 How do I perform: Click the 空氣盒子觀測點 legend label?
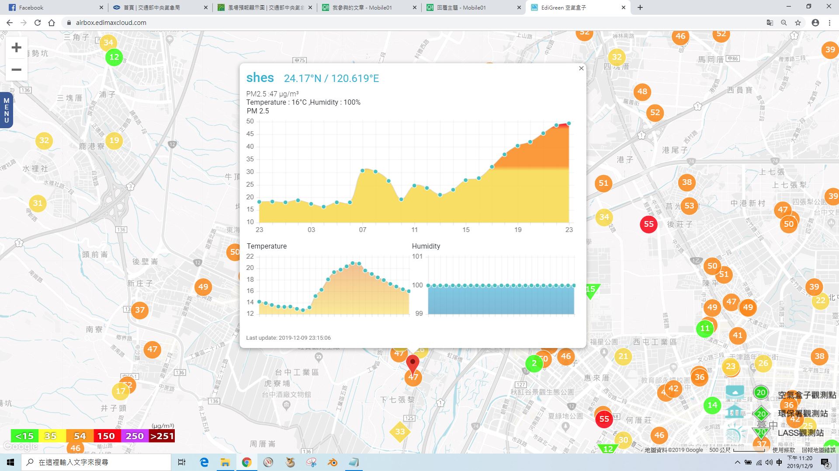[x=807, y=395]
